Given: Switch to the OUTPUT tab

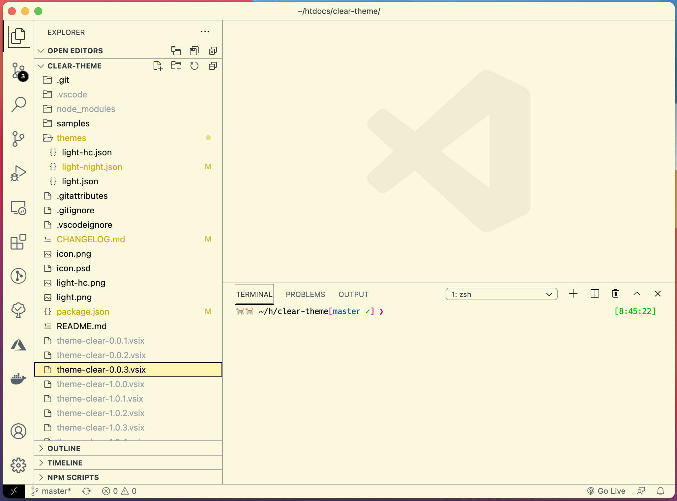Looking at the screenshot, I should click(x=353, y=294).
